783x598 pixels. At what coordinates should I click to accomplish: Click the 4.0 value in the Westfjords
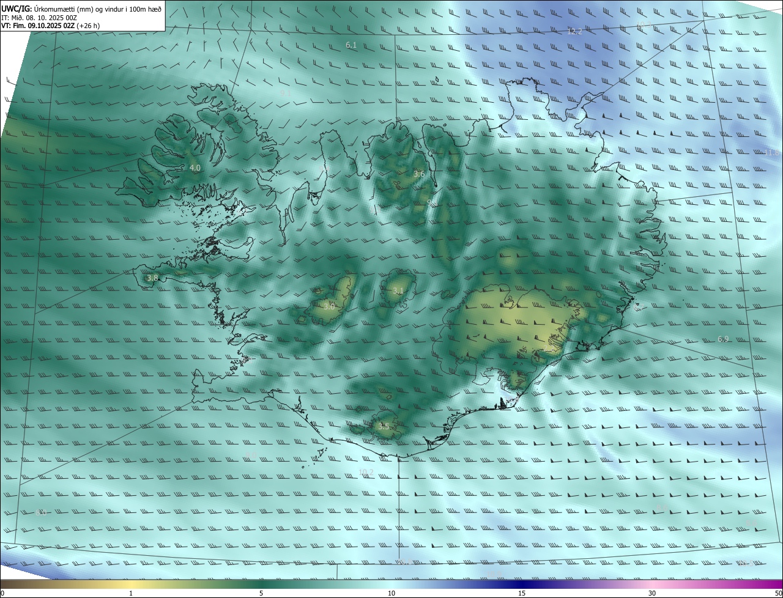[195, 168]
